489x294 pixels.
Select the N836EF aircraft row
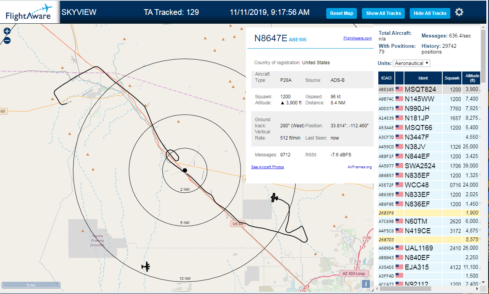pyautogui.click(x=429, y=204)
